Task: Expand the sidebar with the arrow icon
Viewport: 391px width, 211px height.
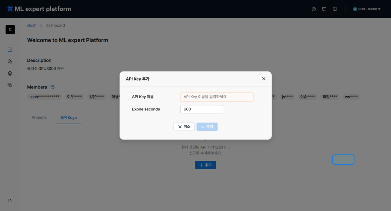Action: tap(10, 200)
